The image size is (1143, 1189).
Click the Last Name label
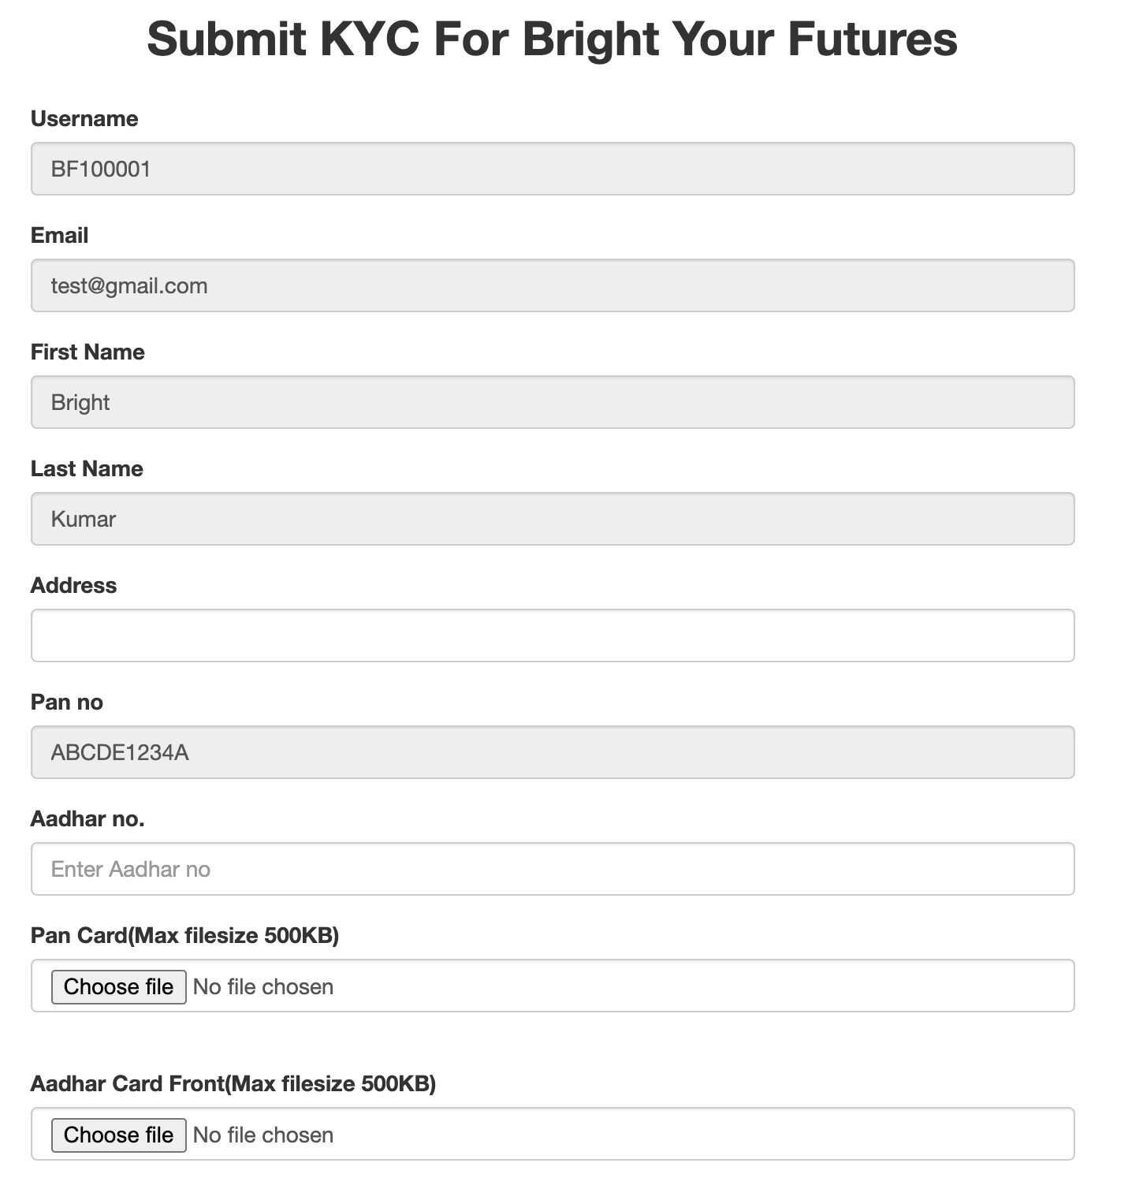point(87,469)
